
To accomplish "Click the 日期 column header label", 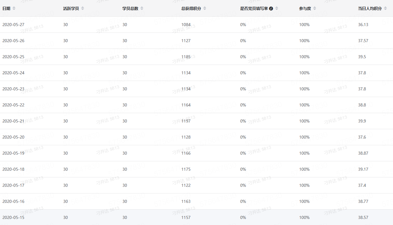I will [6, 8].
